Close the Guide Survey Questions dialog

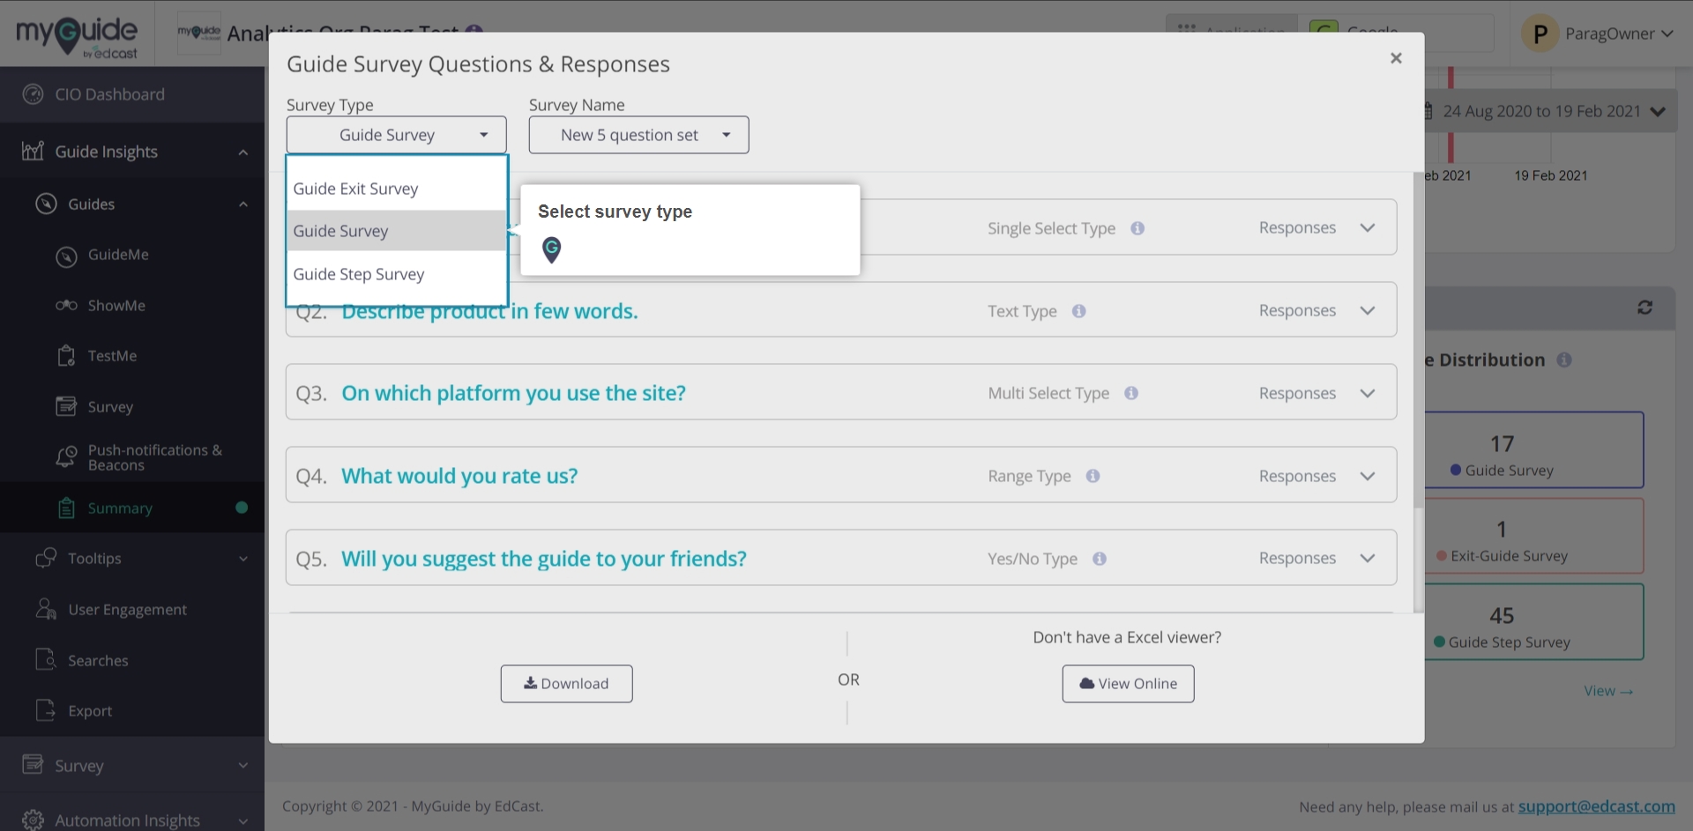tap(1396, 58)
